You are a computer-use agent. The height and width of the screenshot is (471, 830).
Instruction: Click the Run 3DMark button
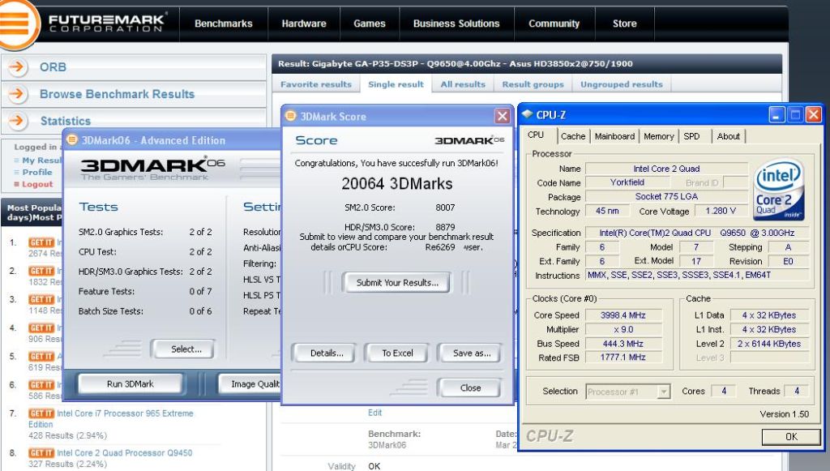point(130,383)
